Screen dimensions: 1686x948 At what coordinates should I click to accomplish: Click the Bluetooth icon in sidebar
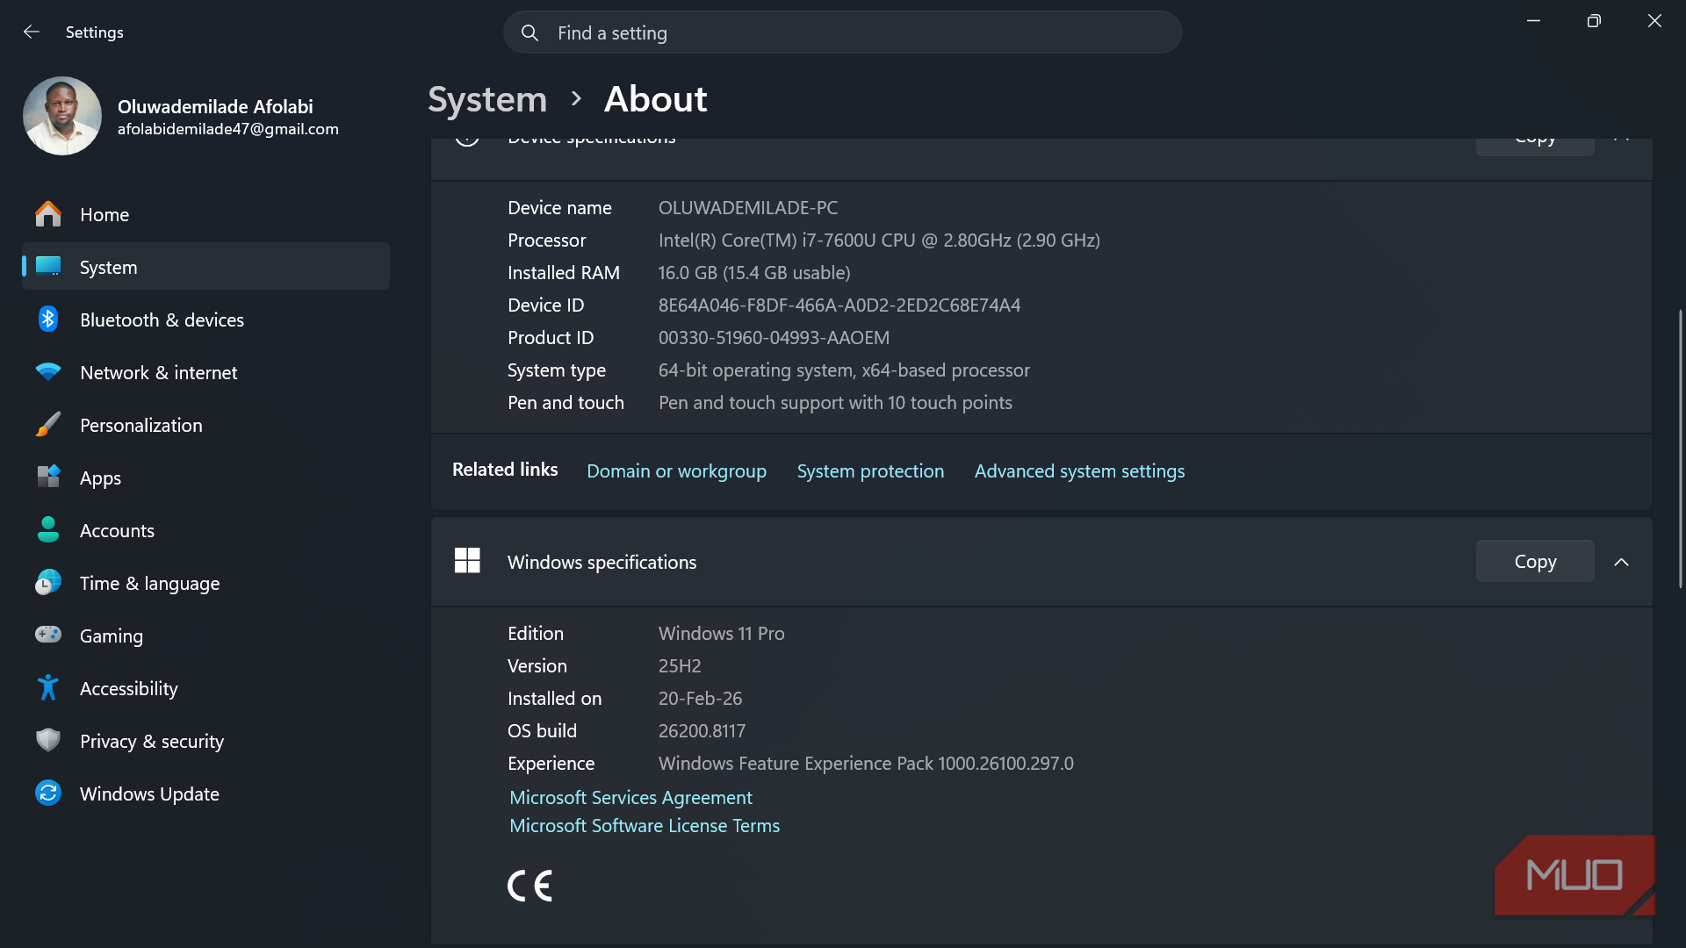point(48,319)
